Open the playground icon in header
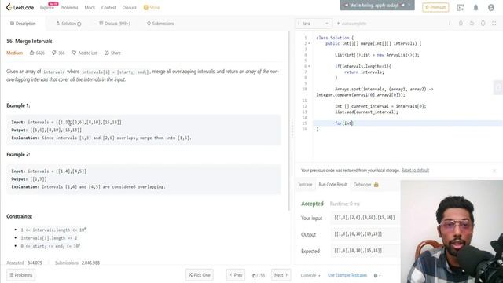The height and width of the screenshot is (283, 503). click(x=461, y=7)
